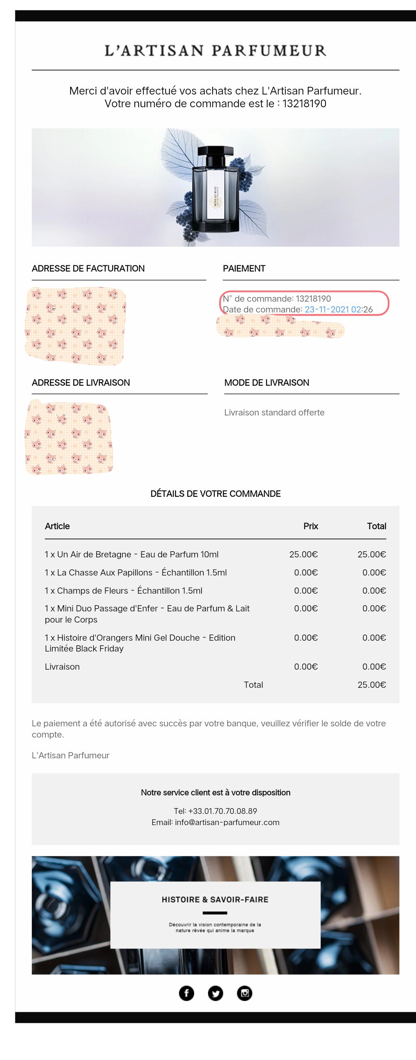Click the perfume bottle banner image
The height and width of the screenshot is (1060, 416).
(x=215, y=187)
